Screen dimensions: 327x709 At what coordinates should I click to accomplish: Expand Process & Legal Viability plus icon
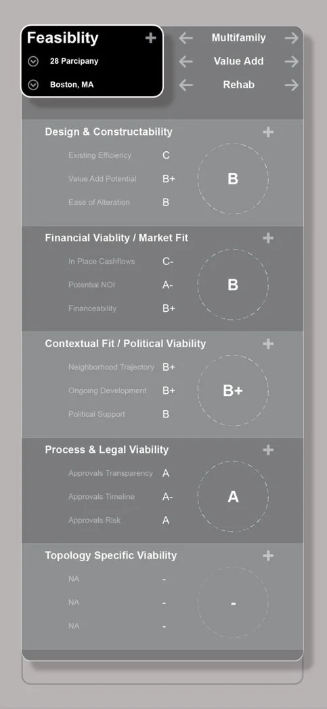point(268,449)
